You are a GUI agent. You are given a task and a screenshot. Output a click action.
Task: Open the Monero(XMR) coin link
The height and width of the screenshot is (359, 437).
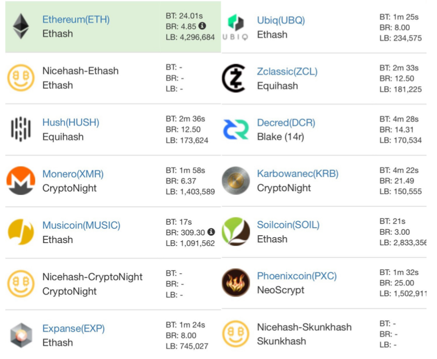pos(73,174)
